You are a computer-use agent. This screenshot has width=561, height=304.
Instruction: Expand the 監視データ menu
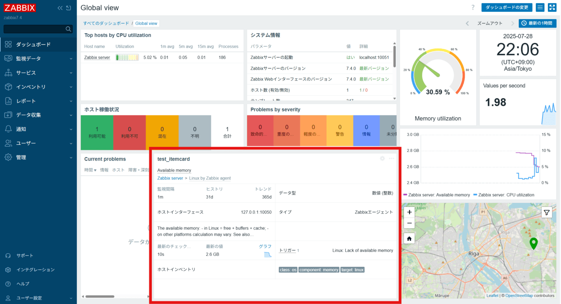(38, 59)
